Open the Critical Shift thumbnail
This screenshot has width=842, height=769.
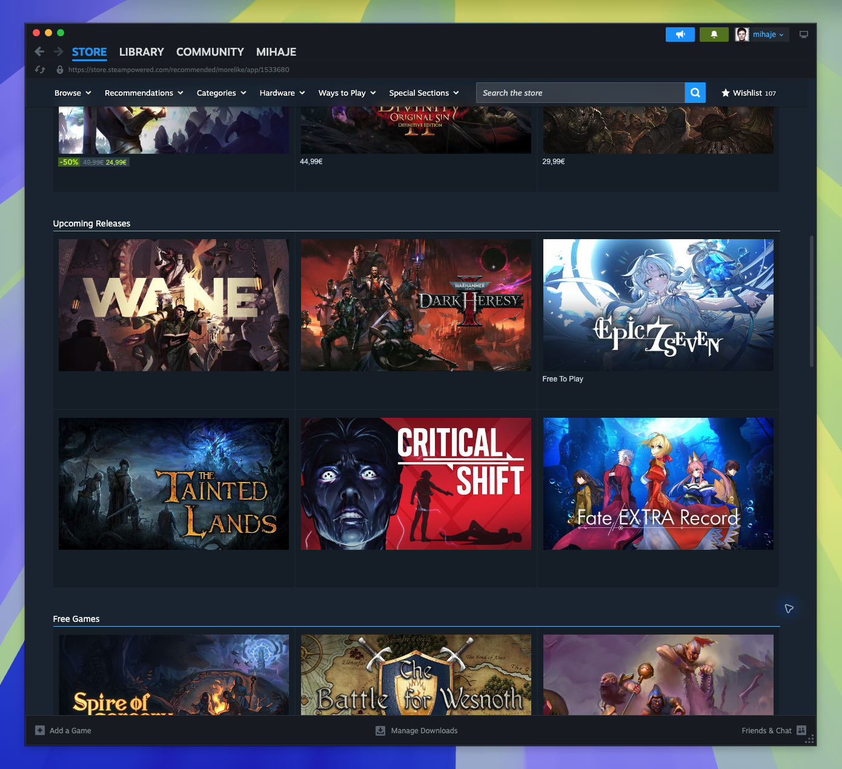coord(416,484)
